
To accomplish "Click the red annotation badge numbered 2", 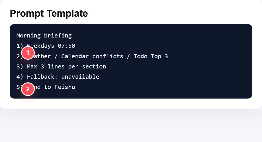I will tap(28, 89).
